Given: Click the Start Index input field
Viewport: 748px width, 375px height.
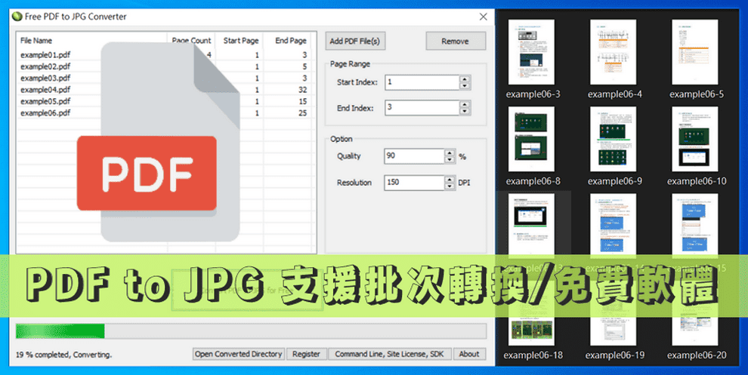Looking at the screenshot, I should tap(421, 82).
